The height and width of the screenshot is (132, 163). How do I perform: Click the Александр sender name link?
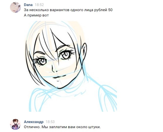pos(34,122)
